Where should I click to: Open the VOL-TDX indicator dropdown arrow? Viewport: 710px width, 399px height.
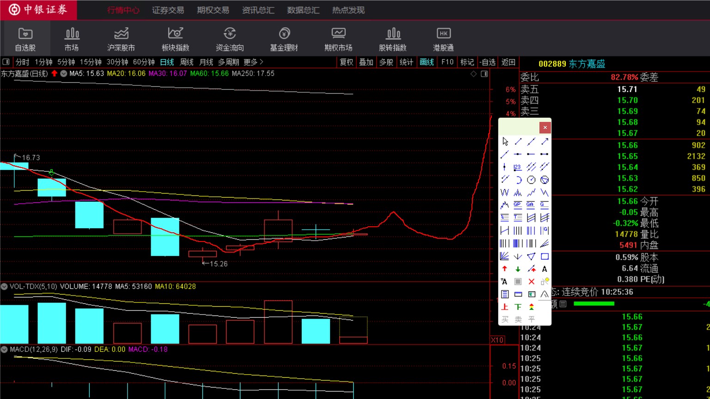tap(4, 287)
